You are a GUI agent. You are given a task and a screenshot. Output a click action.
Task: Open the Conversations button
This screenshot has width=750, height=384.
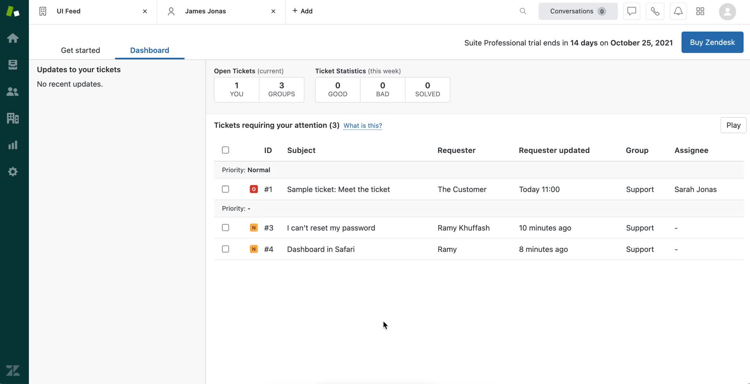click(x=578, y=11)
